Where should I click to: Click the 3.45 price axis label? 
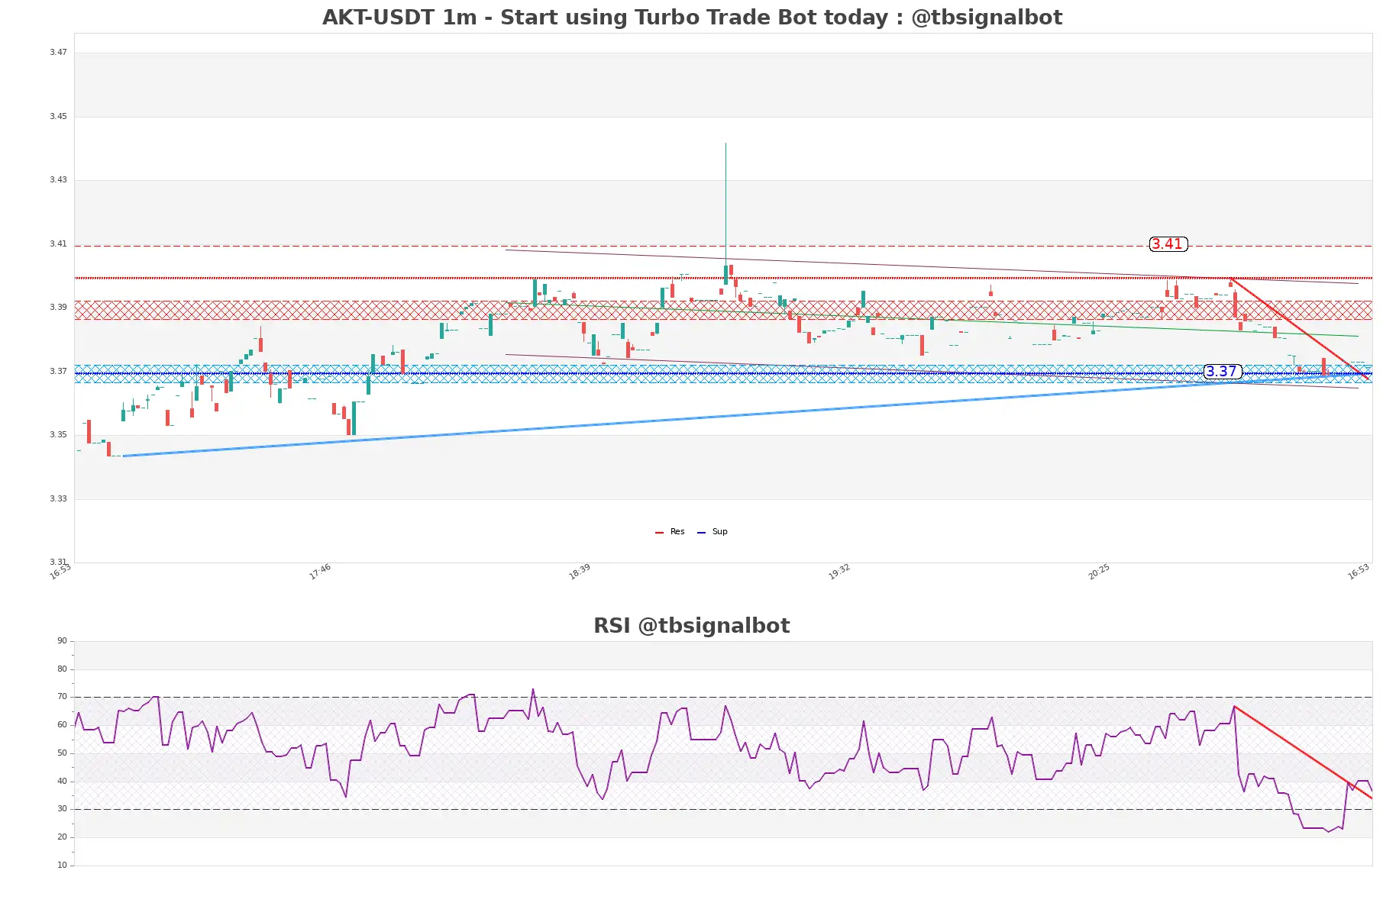(x=58, y=117)
